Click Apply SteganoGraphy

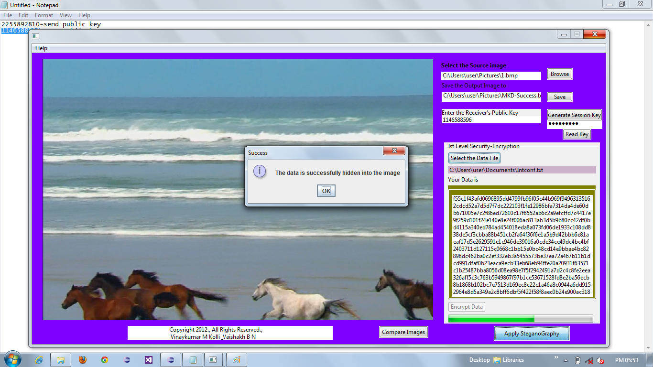pos(532,333)
